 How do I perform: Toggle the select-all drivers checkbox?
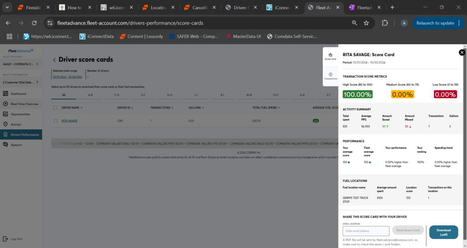[55, 108]
